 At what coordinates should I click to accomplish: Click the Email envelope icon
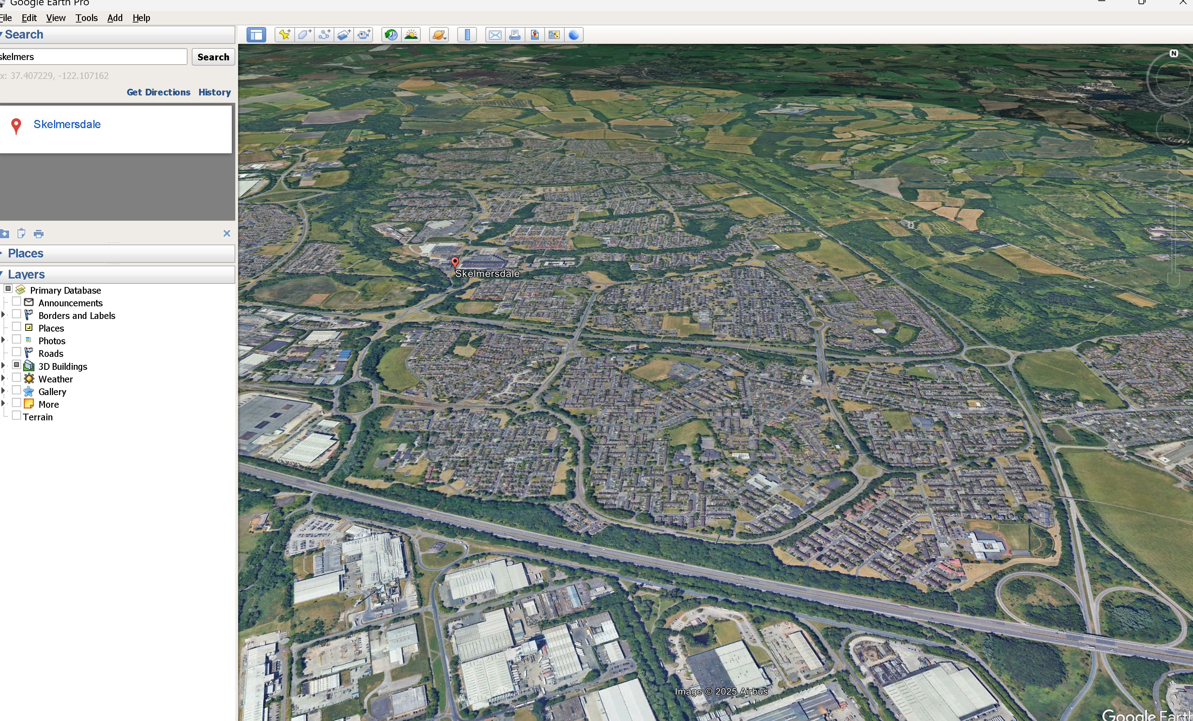(495, 35)
